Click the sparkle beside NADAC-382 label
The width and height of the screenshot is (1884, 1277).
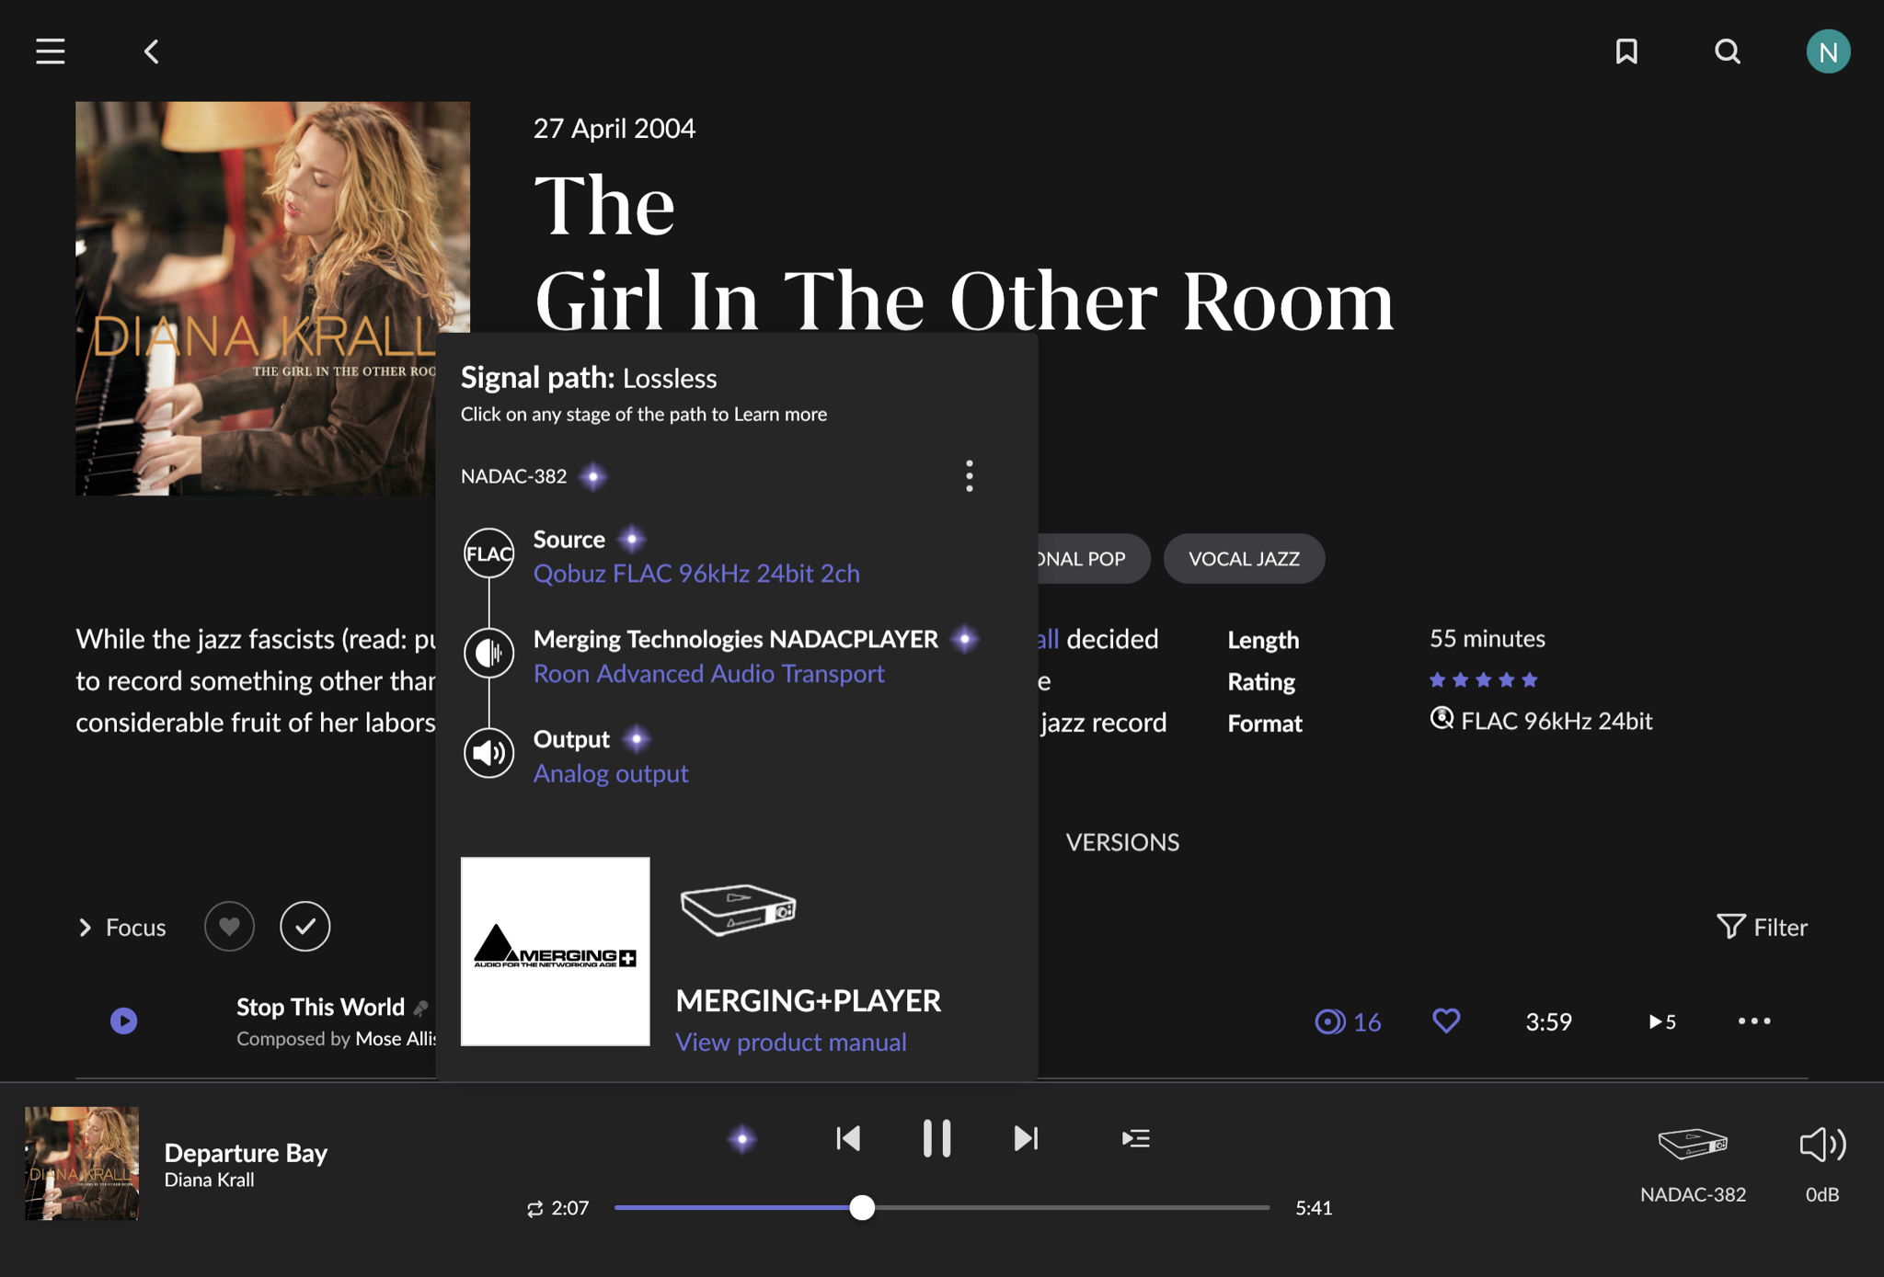click(593, 476)
